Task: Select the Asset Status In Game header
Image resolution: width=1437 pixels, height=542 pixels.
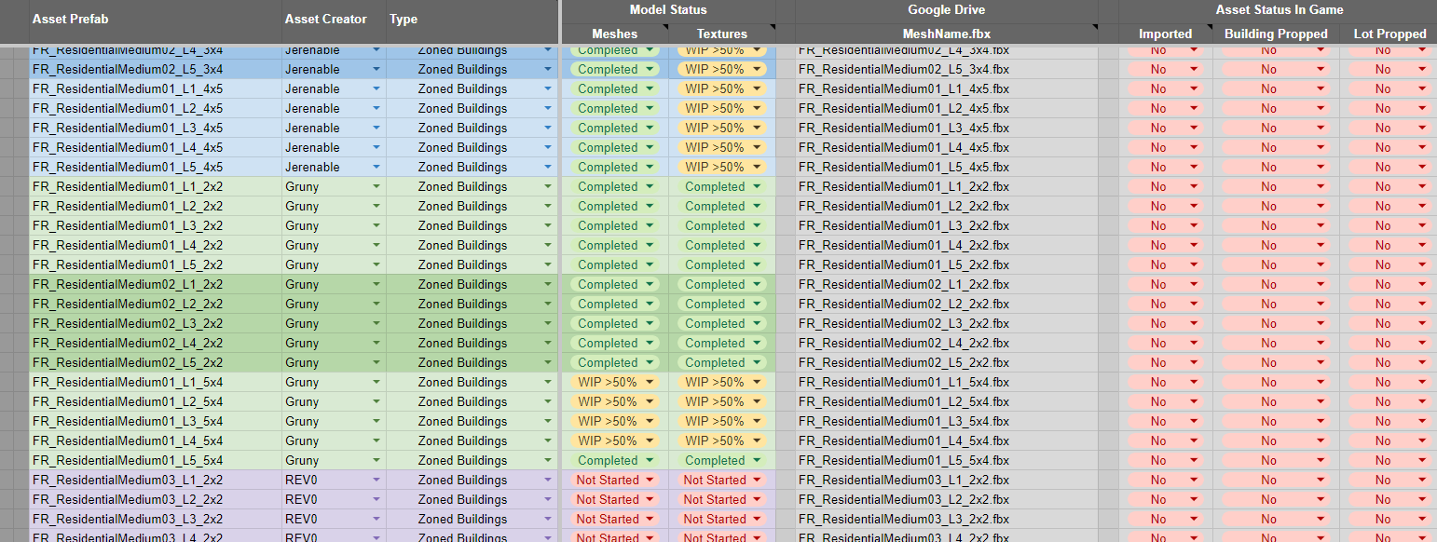Action: click(x=1279, y=10)
